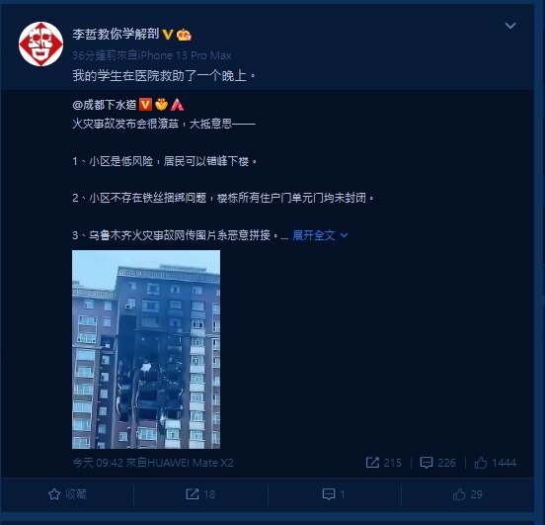
Task: Click the red triangle badge icon
Action: [x=178, y=105]
